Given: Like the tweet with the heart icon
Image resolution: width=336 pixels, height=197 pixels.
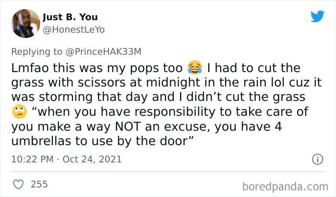Looking at the screenshot, I should tap(18, 184).
